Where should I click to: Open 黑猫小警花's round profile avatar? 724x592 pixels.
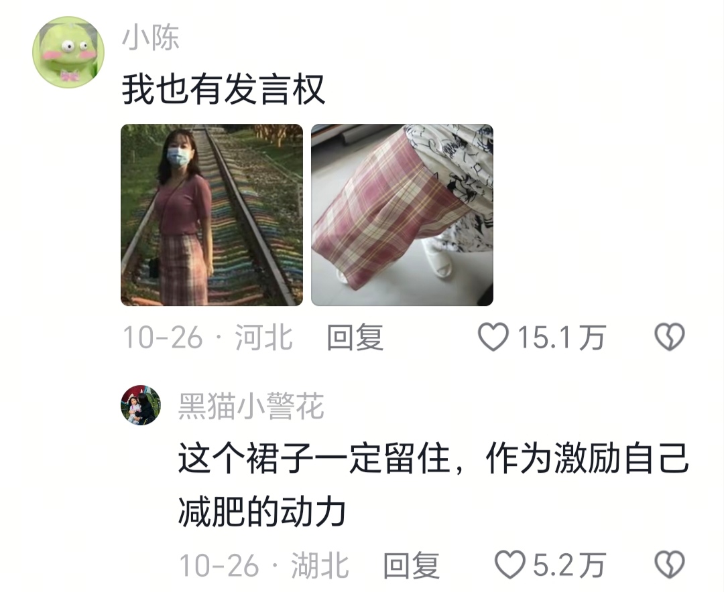[141, 405]
